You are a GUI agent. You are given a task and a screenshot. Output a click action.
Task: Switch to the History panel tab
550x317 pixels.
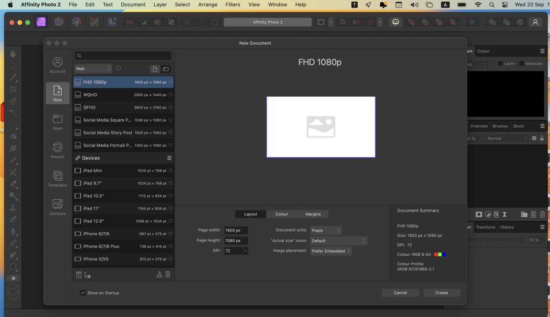507,227
